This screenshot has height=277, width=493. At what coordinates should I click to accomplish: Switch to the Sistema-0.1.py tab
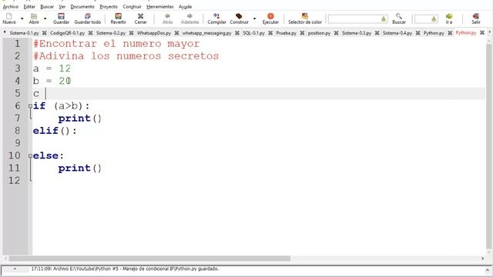(24, 33)
